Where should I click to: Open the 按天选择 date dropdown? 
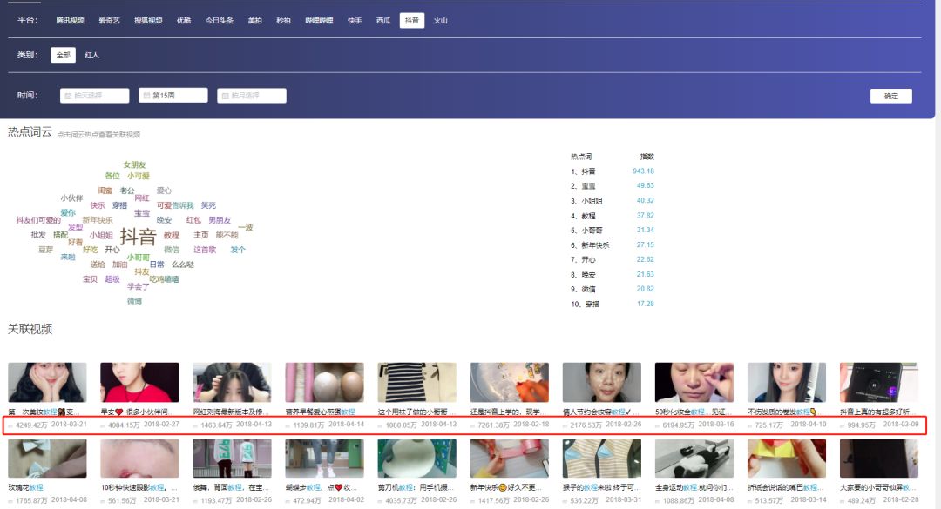point(94,96)
